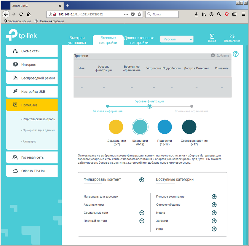Screen dimensions: 249x246
Task: Add Половое воспитание category to filter
Action: pyautogui.click(x=214, y=197)
